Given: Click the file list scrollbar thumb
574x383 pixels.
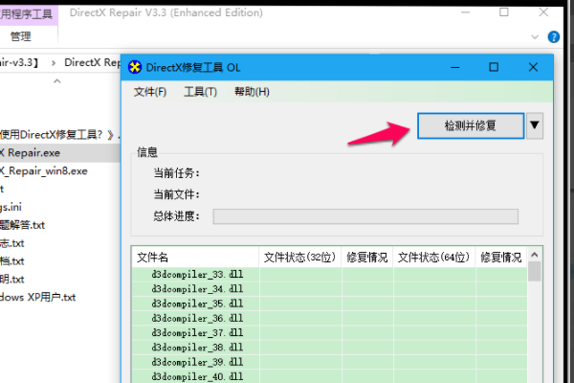Looking at the screenshot, I should (535, 272).
